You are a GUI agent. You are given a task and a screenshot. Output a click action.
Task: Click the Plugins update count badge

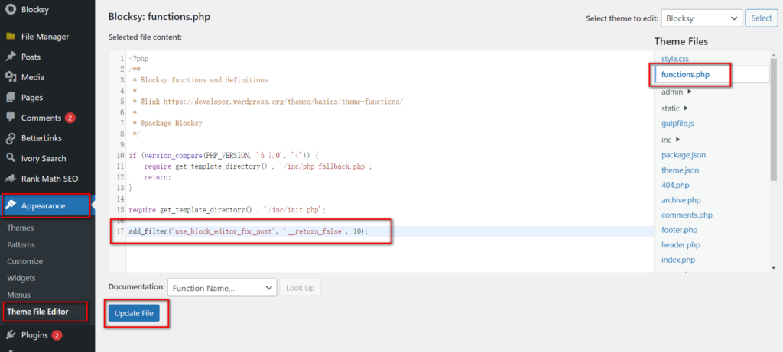57,335
